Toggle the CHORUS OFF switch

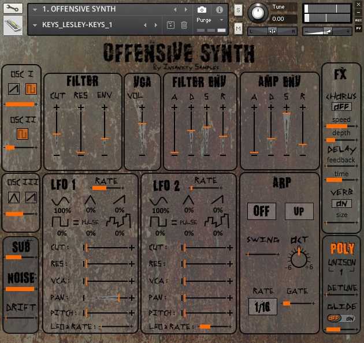[341, 107]
